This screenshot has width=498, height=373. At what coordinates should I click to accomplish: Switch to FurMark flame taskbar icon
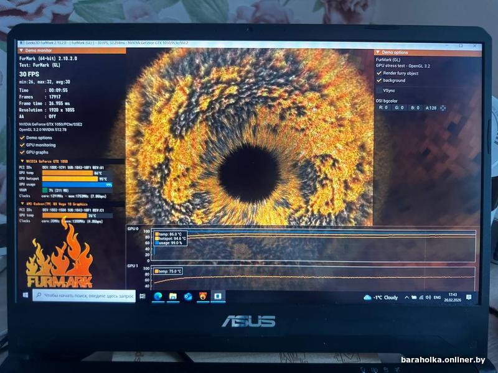[x=203, y=297]
